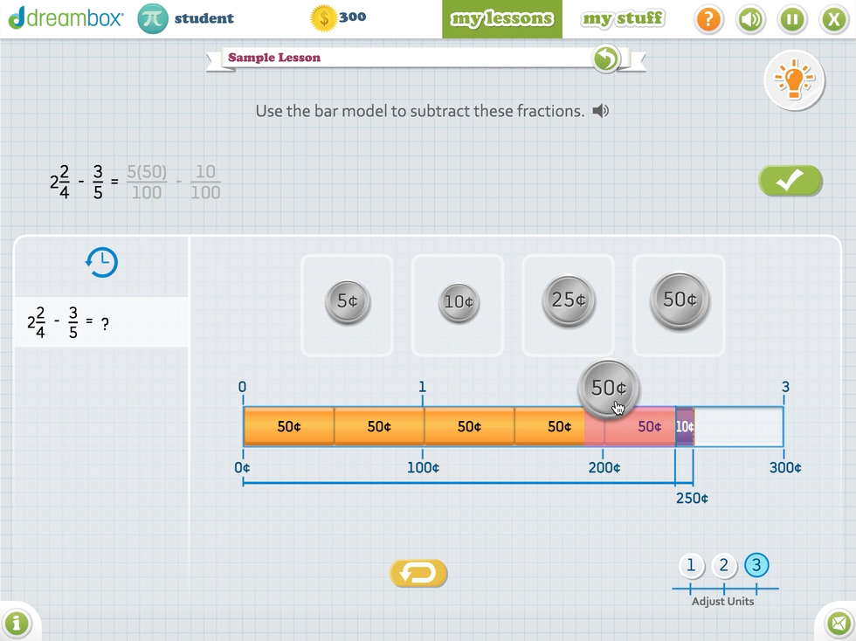
Task: Get a hint from the lightbulb button
Action: 794,80
